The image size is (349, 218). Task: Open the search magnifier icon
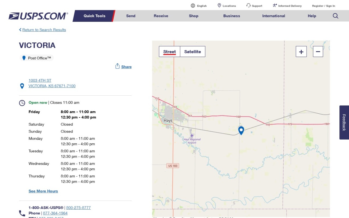coord(335,16)
